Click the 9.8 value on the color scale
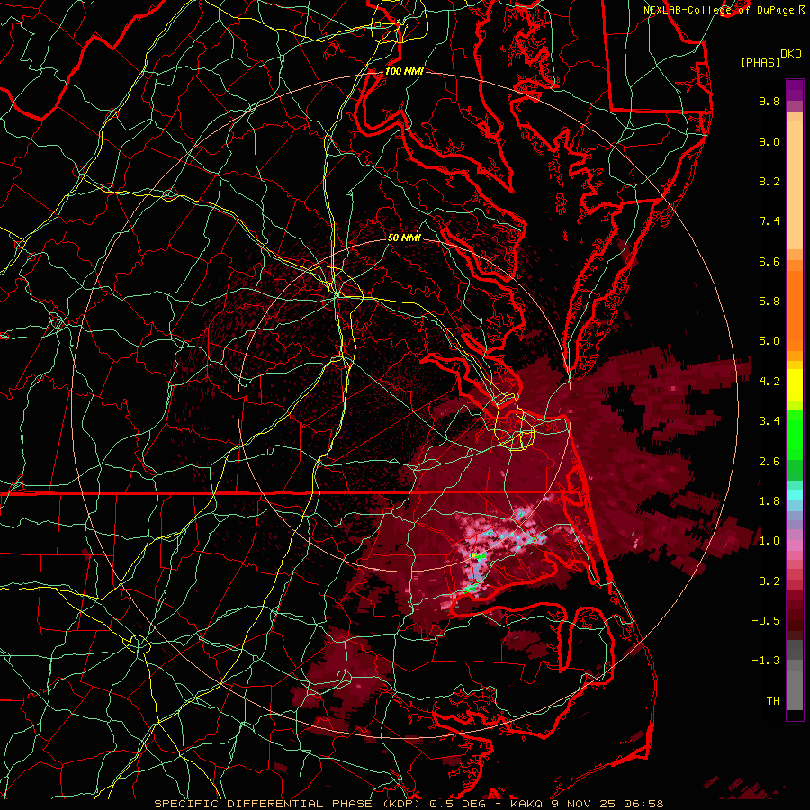The height and width of the screenshot is (810, 810). pyautogui.click(x=769, y=101)
